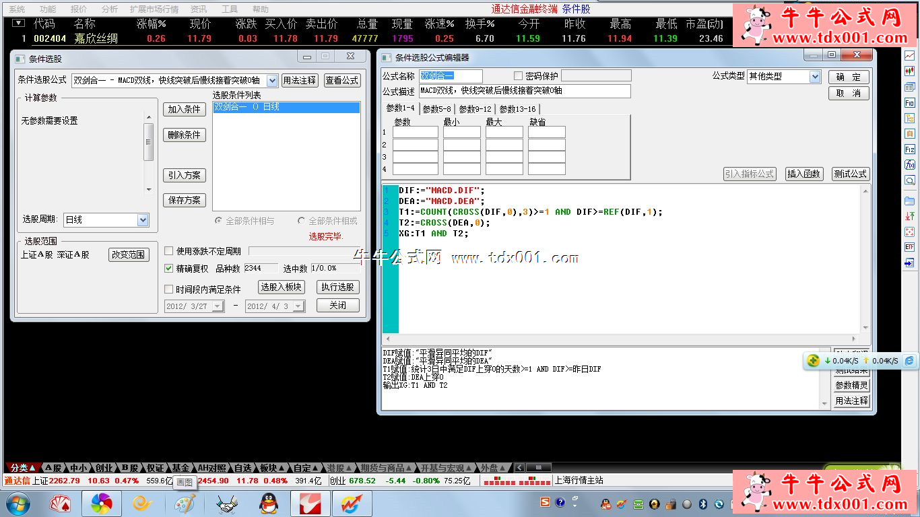This screenshot has height=517, width=920.
Task: Open the 系统 menu
Action: click(17, 9)
